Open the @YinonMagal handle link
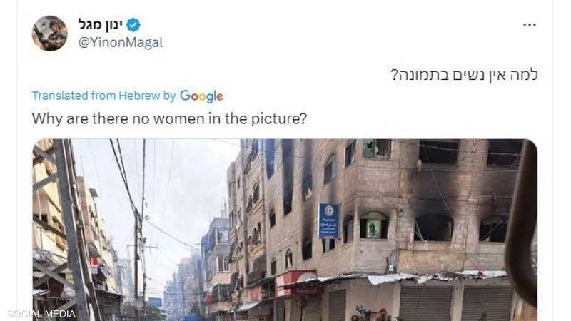The width and height of the screenshot is (571, 321). (121, 42)
